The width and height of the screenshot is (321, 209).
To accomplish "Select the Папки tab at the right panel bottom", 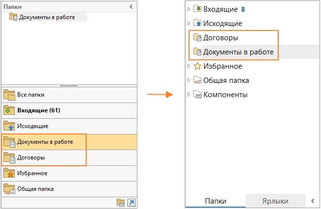I will (216, 201).
